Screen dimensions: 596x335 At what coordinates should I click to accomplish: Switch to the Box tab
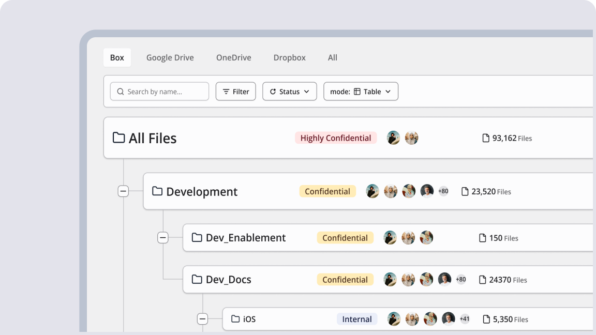117,57
